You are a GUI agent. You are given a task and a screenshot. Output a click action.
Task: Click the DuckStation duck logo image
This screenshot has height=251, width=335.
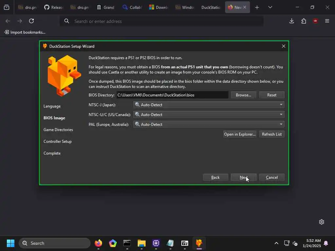(64, 75)
